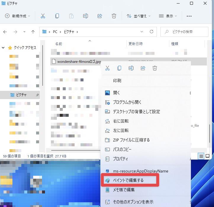This screenshot has height=207, width=214.
Task: Choose ms-resource:AppDisplayName menu entry
Action: click(146, 171)
